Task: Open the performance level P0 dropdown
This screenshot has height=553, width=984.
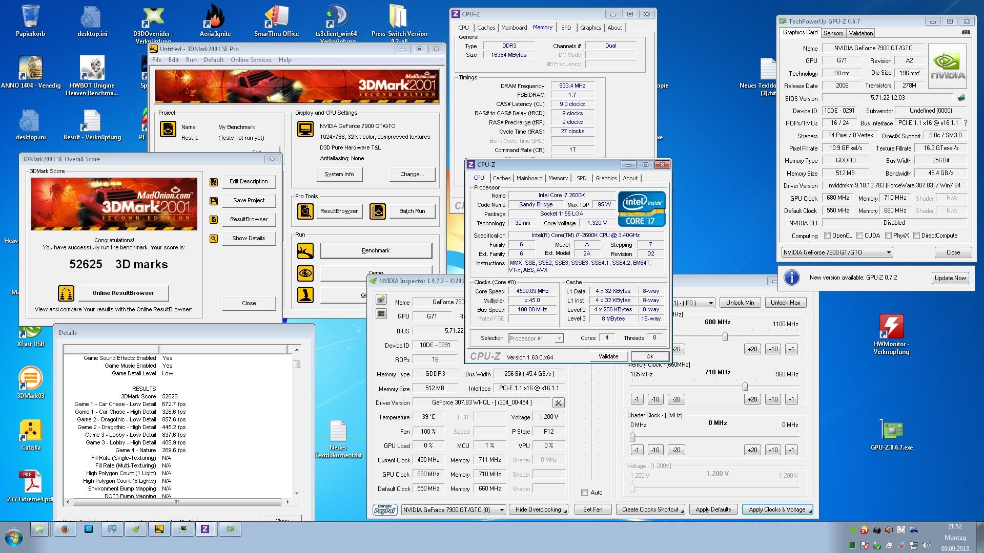Action: (x=693, y=303)
